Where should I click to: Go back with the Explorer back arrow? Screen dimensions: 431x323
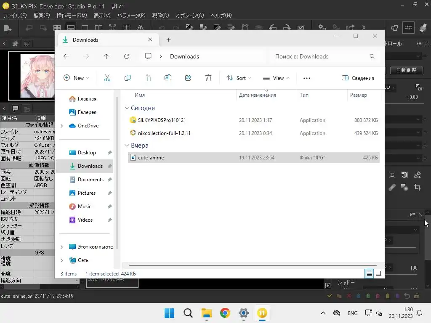66,56
